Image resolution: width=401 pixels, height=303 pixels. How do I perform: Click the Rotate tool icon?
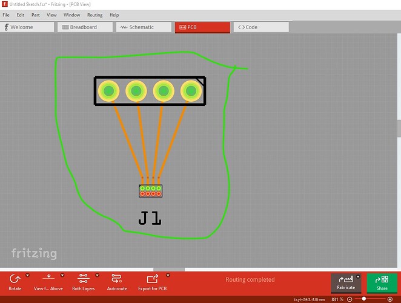coord(15,279)
